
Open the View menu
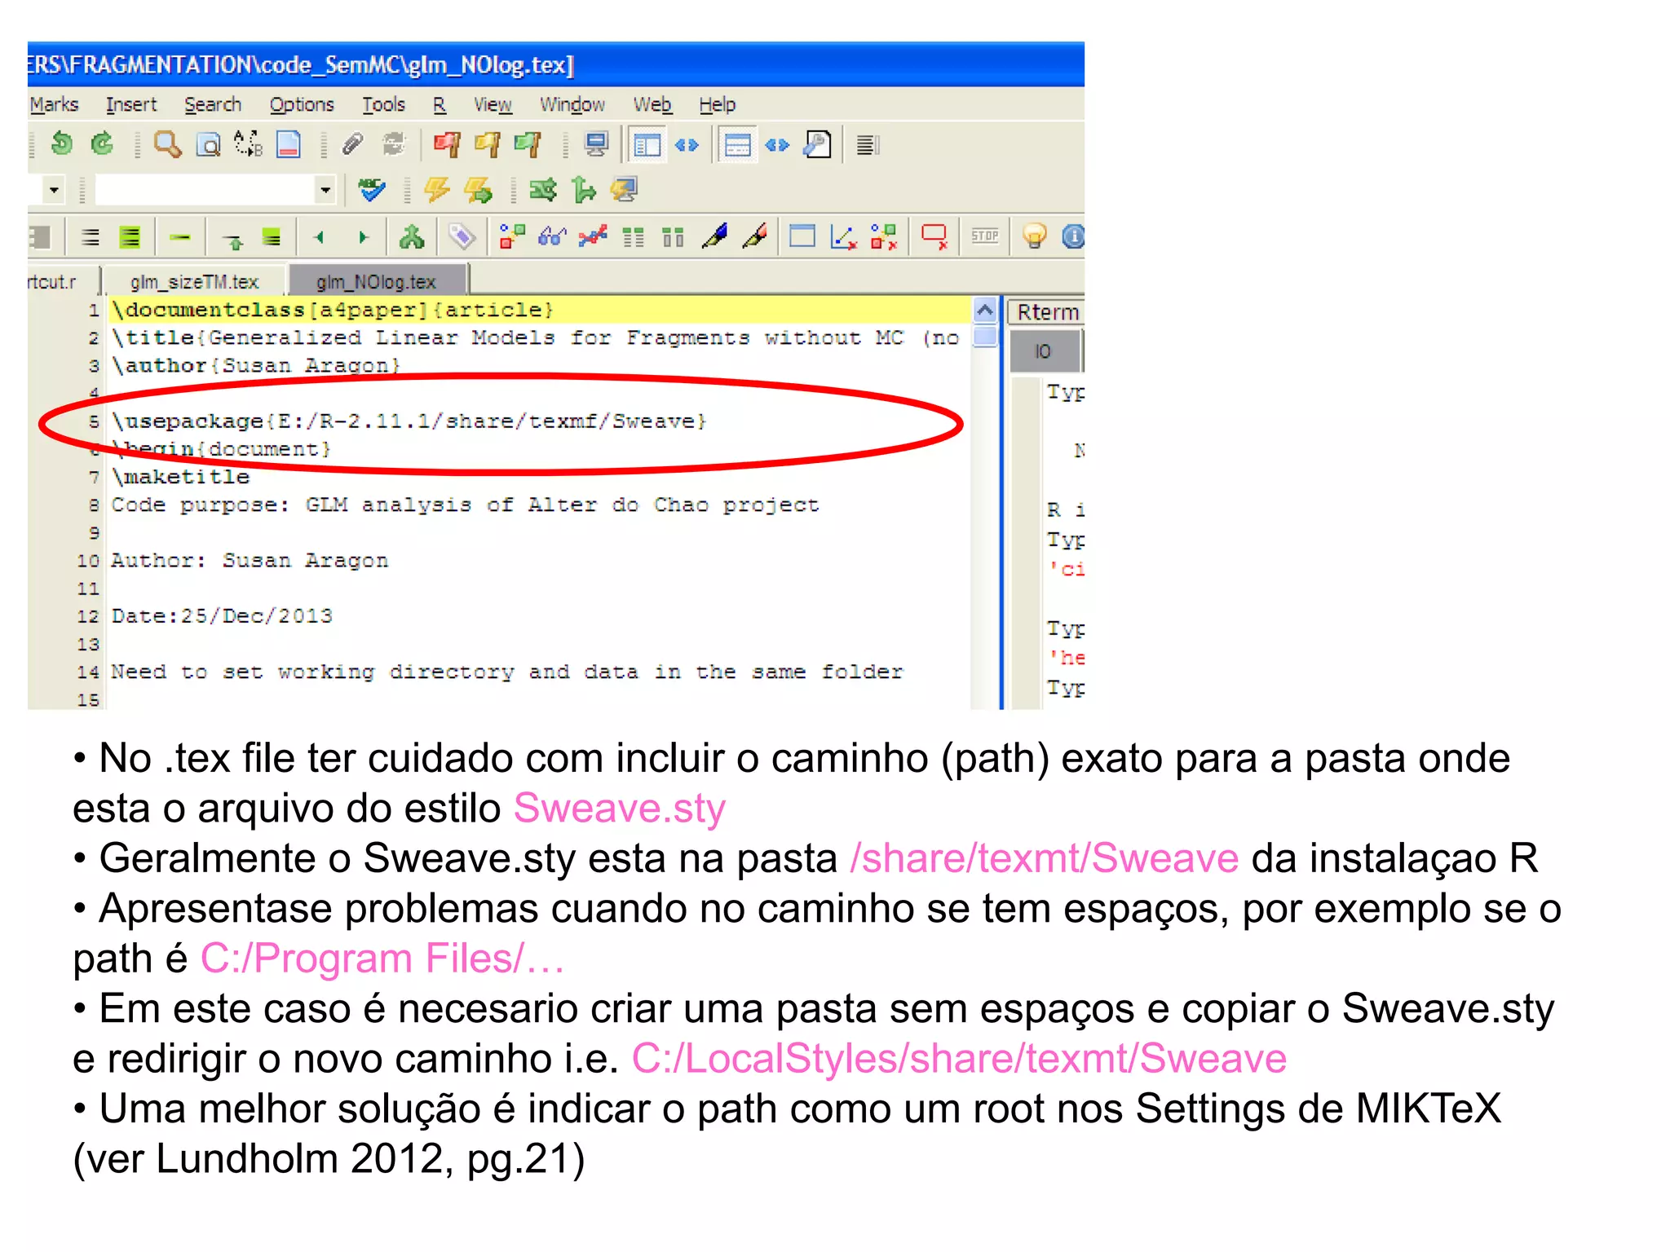pos(493,105)
